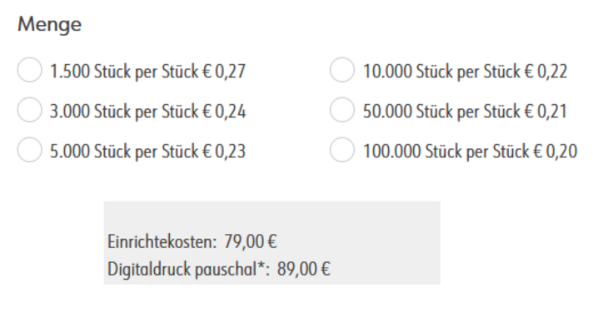Select the 10.000 Stück radio button
Image resolution: width=608 pixels, height=313 pixels.
pos(342,70)
